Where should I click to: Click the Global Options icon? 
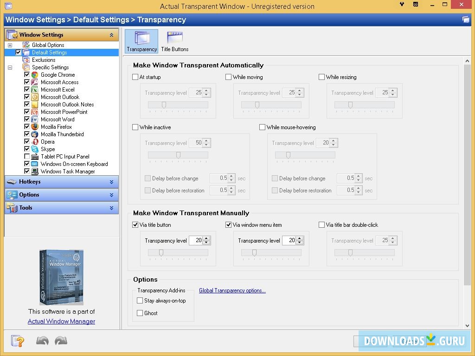(26, 45)
